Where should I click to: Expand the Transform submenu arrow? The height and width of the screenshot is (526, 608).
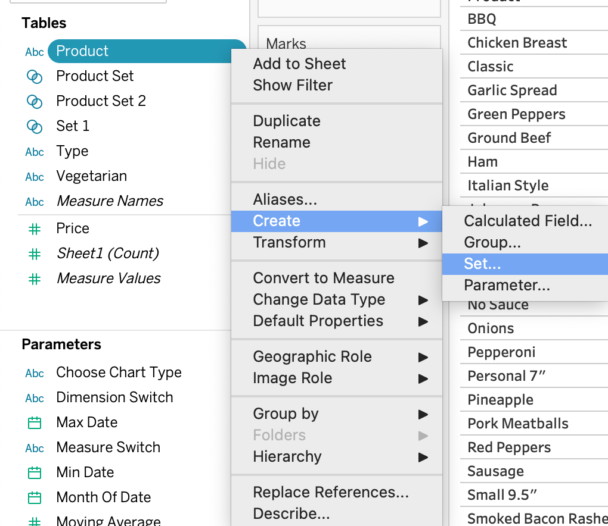[x=423, y=243]
